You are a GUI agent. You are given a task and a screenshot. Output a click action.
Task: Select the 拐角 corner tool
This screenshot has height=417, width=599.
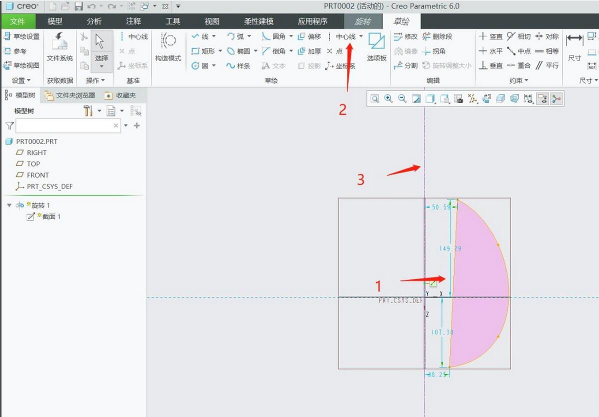(434, 51)
